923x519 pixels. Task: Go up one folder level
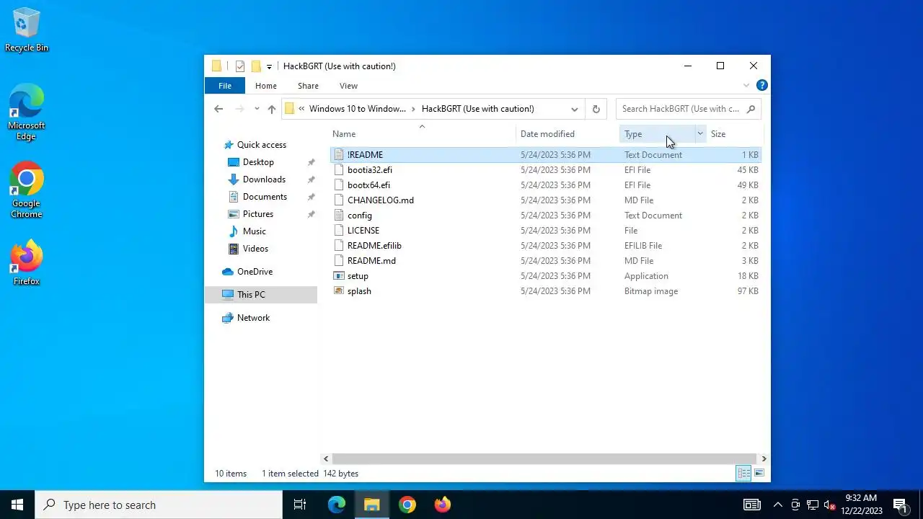pyautogui.click(x=271, y=109)
